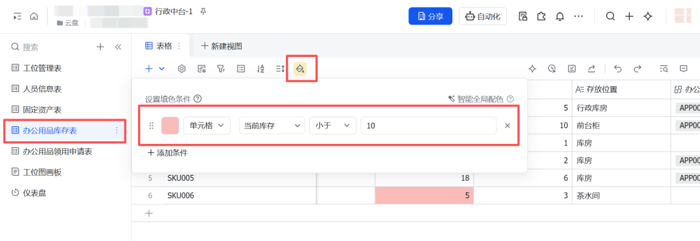Open the more options ellipsis in header
This screenshot has height=241, width=700.
[579, 16]
